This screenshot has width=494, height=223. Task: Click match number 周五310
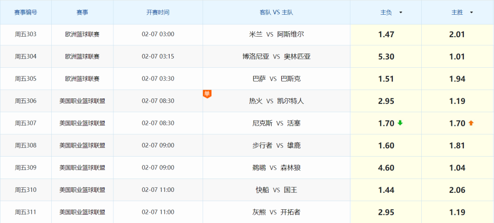point(26,190)
